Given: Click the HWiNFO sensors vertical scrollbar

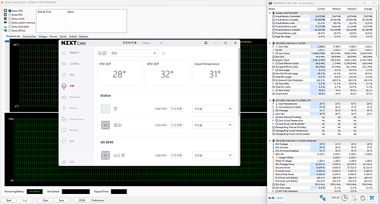Looking at the screenshot, I should click(x=376, y=34).
